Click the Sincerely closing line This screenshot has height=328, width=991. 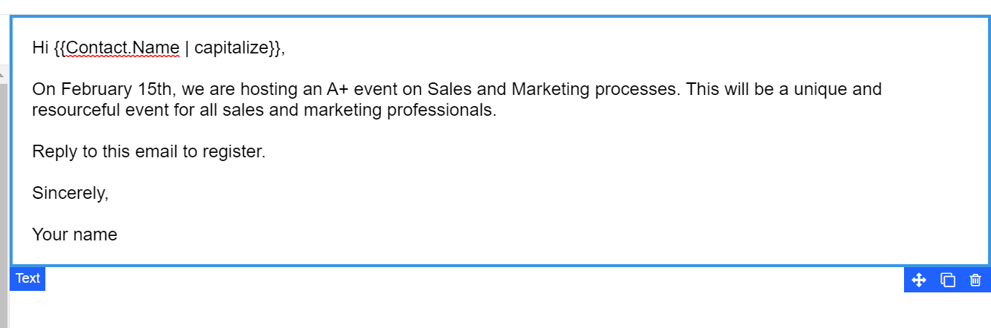pos(71,194)
